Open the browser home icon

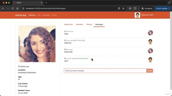pos(17,8)
